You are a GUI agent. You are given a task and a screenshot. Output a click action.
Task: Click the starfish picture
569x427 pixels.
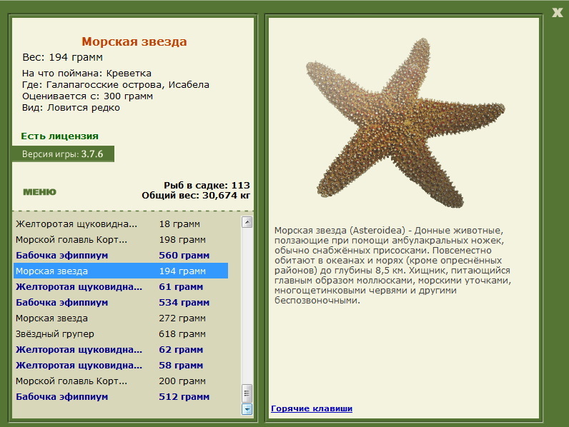(x=405, y=124)
